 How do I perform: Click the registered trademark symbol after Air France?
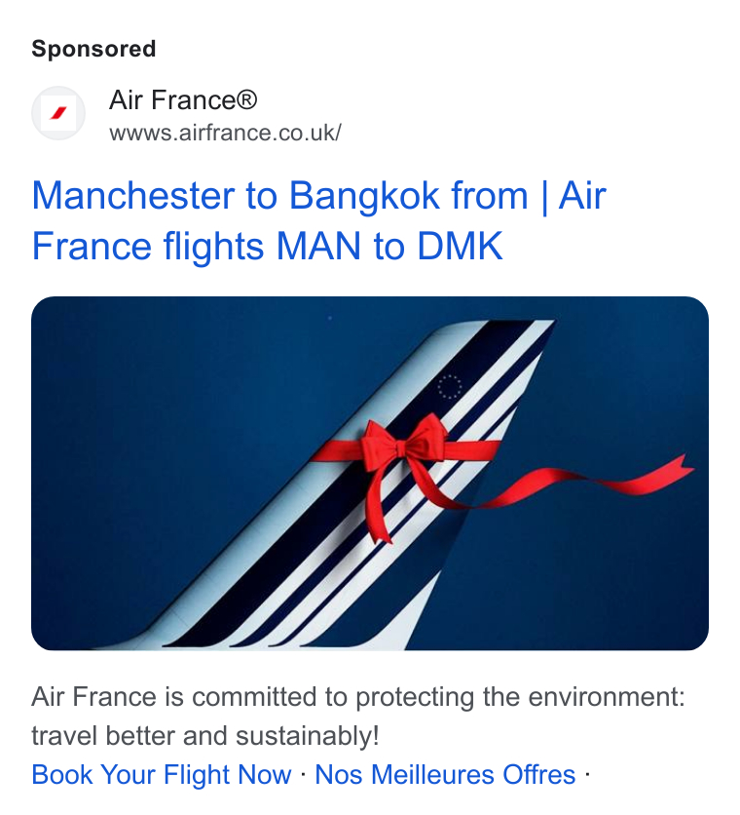pos(246,100)
